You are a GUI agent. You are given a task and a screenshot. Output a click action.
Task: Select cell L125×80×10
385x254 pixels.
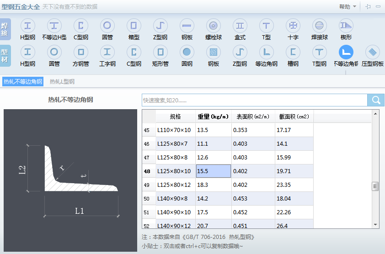(175, 171)
